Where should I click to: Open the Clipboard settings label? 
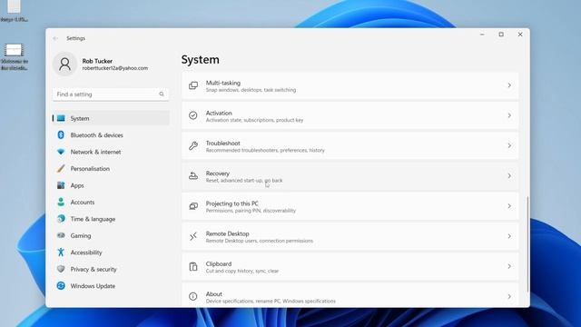coord(218,264)
